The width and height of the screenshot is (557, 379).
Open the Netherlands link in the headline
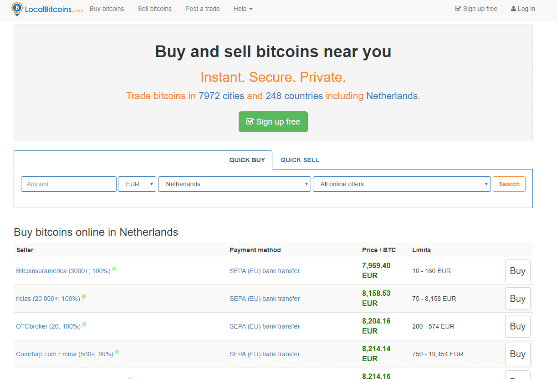(x=392, y=96)
